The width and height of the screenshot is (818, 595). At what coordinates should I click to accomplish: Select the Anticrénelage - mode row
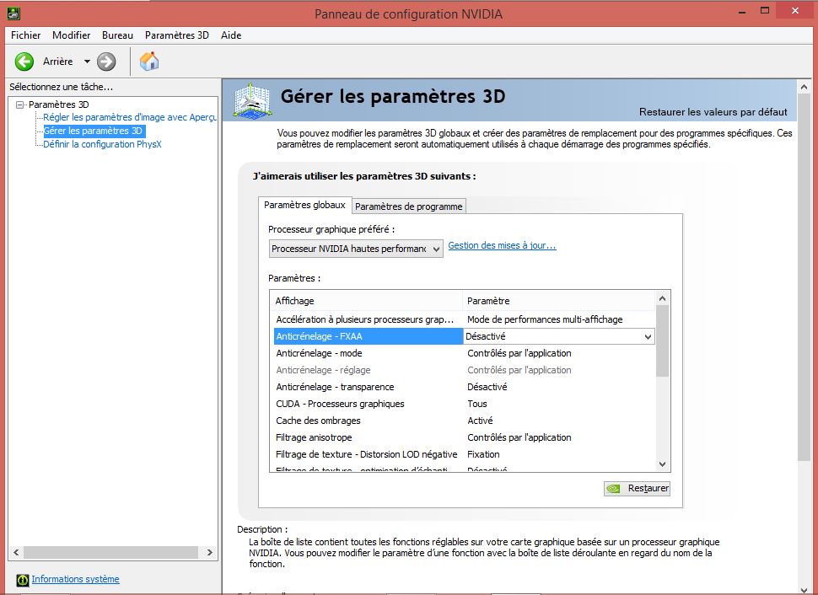[x=464, y=353]
